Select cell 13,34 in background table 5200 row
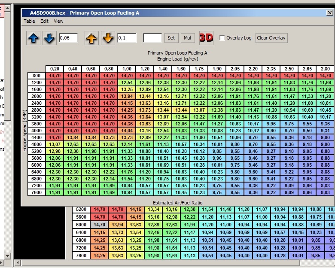Viewport: 335px width, 268px height. tap(153, 209)
